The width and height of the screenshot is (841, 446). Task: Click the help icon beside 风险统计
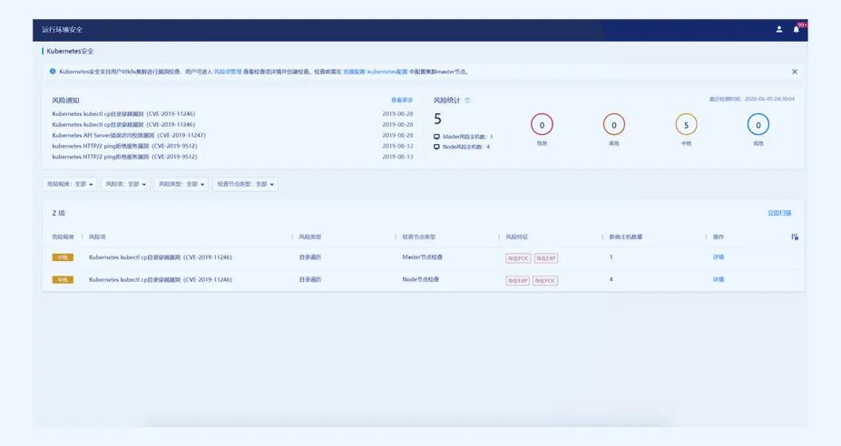(x=467, y=101)
